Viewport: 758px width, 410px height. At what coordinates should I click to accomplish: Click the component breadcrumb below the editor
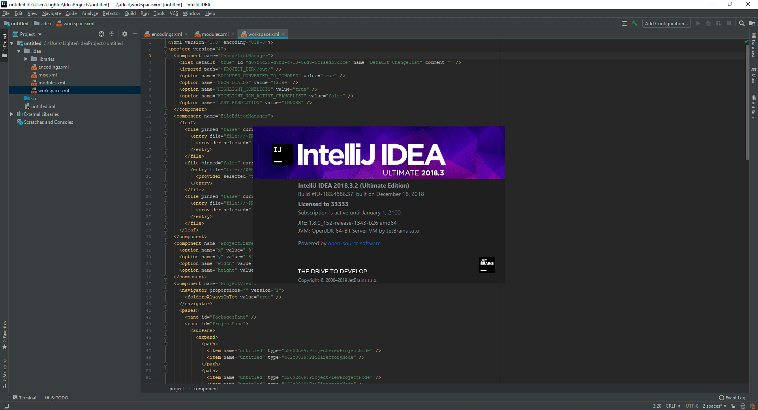tap(206, 389)
